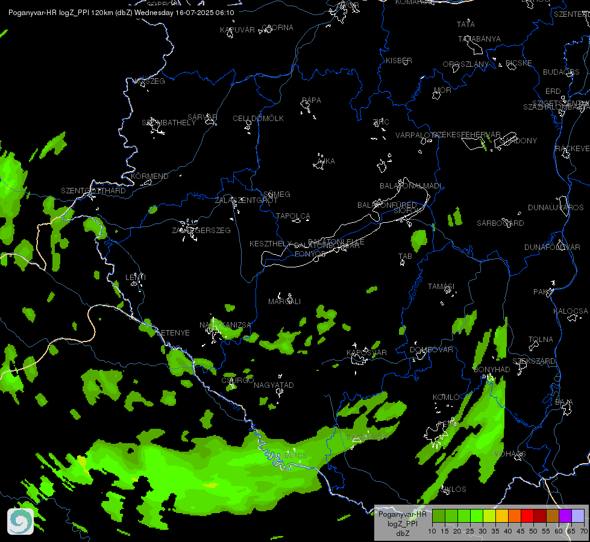Click the TATA city label
The width and height of the screenshot is (590, 542).
pyautogui.click(x=465, y=25)
